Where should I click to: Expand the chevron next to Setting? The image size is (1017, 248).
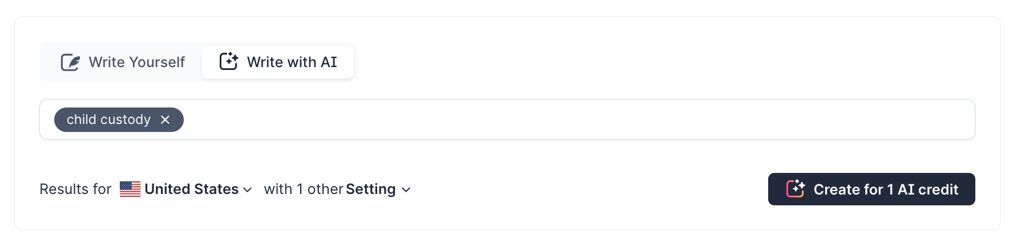click(406, 189)
